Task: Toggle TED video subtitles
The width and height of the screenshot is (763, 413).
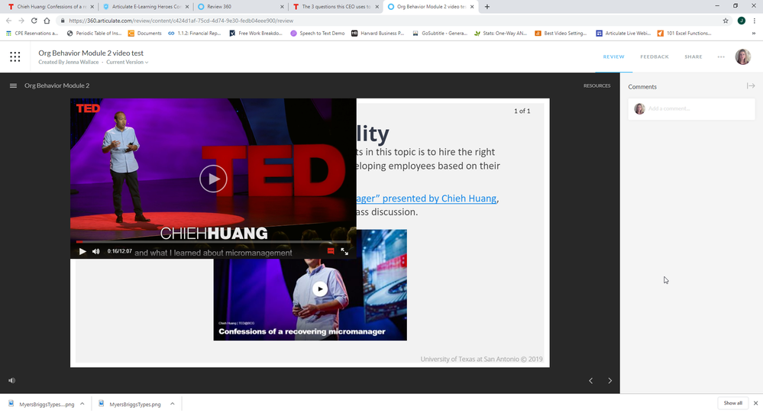Action: coord(331,251)
